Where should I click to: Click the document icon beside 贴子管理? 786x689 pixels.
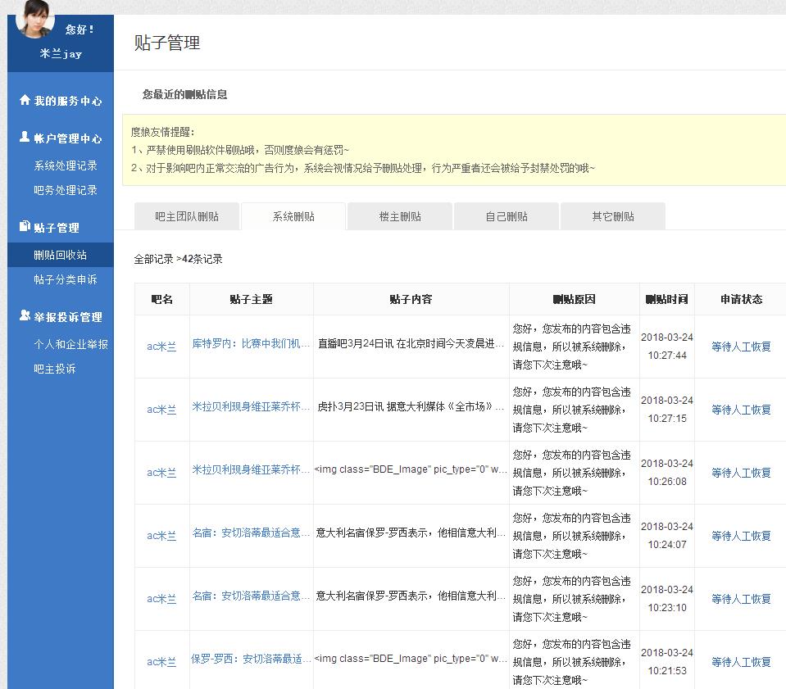click(25, 227)
